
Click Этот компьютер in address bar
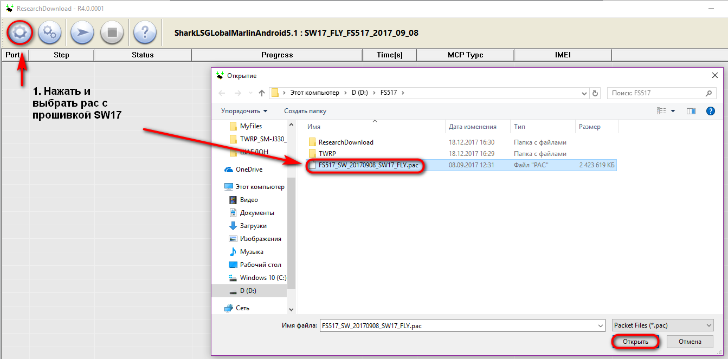click(x=314, y=93)
